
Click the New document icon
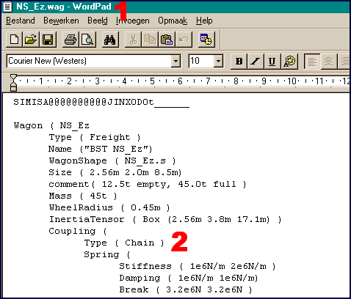14,40
